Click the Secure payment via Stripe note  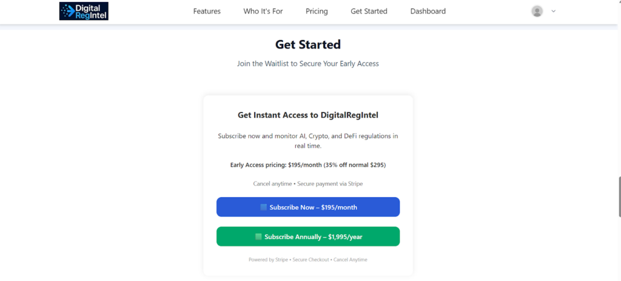tap(308, 183)
